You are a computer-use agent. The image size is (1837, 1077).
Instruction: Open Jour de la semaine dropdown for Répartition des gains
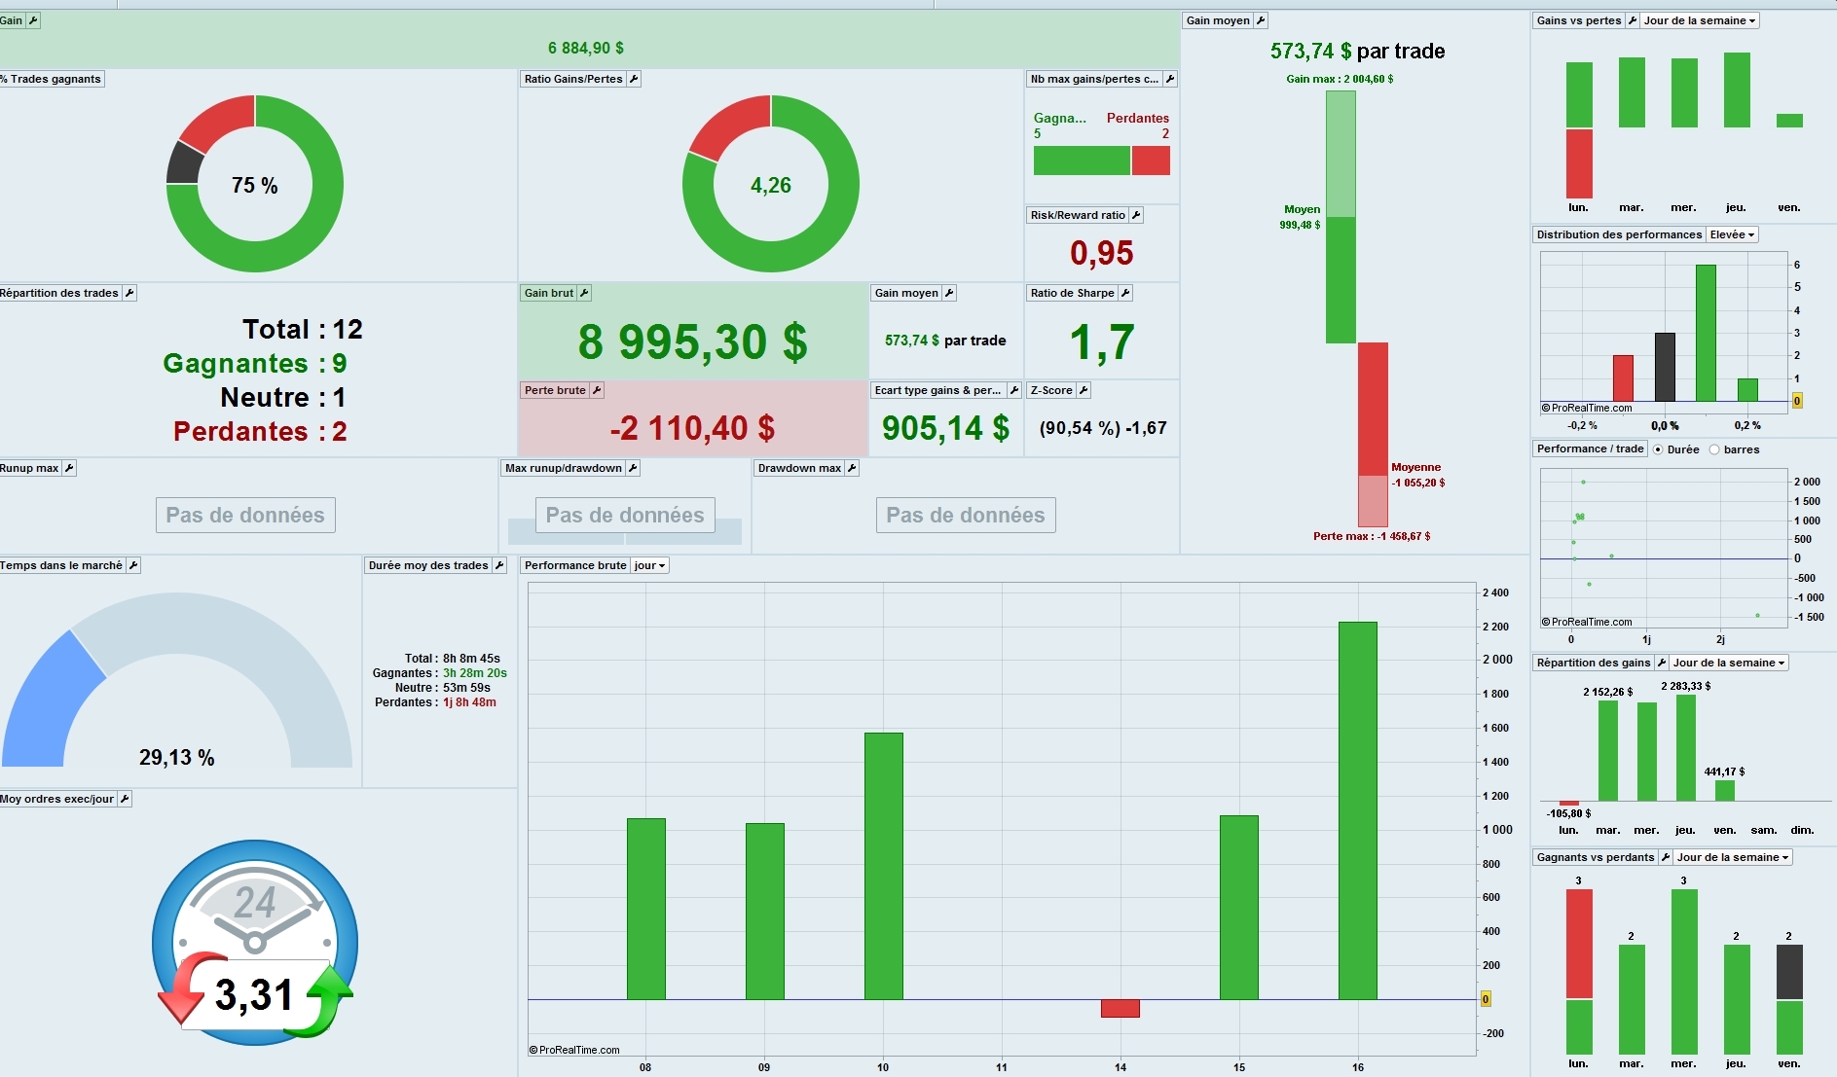pyautogui.click(x=1729, y=663)
